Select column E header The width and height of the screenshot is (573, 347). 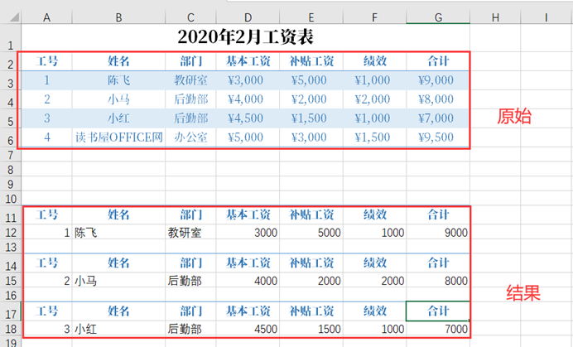click(311, 17)
